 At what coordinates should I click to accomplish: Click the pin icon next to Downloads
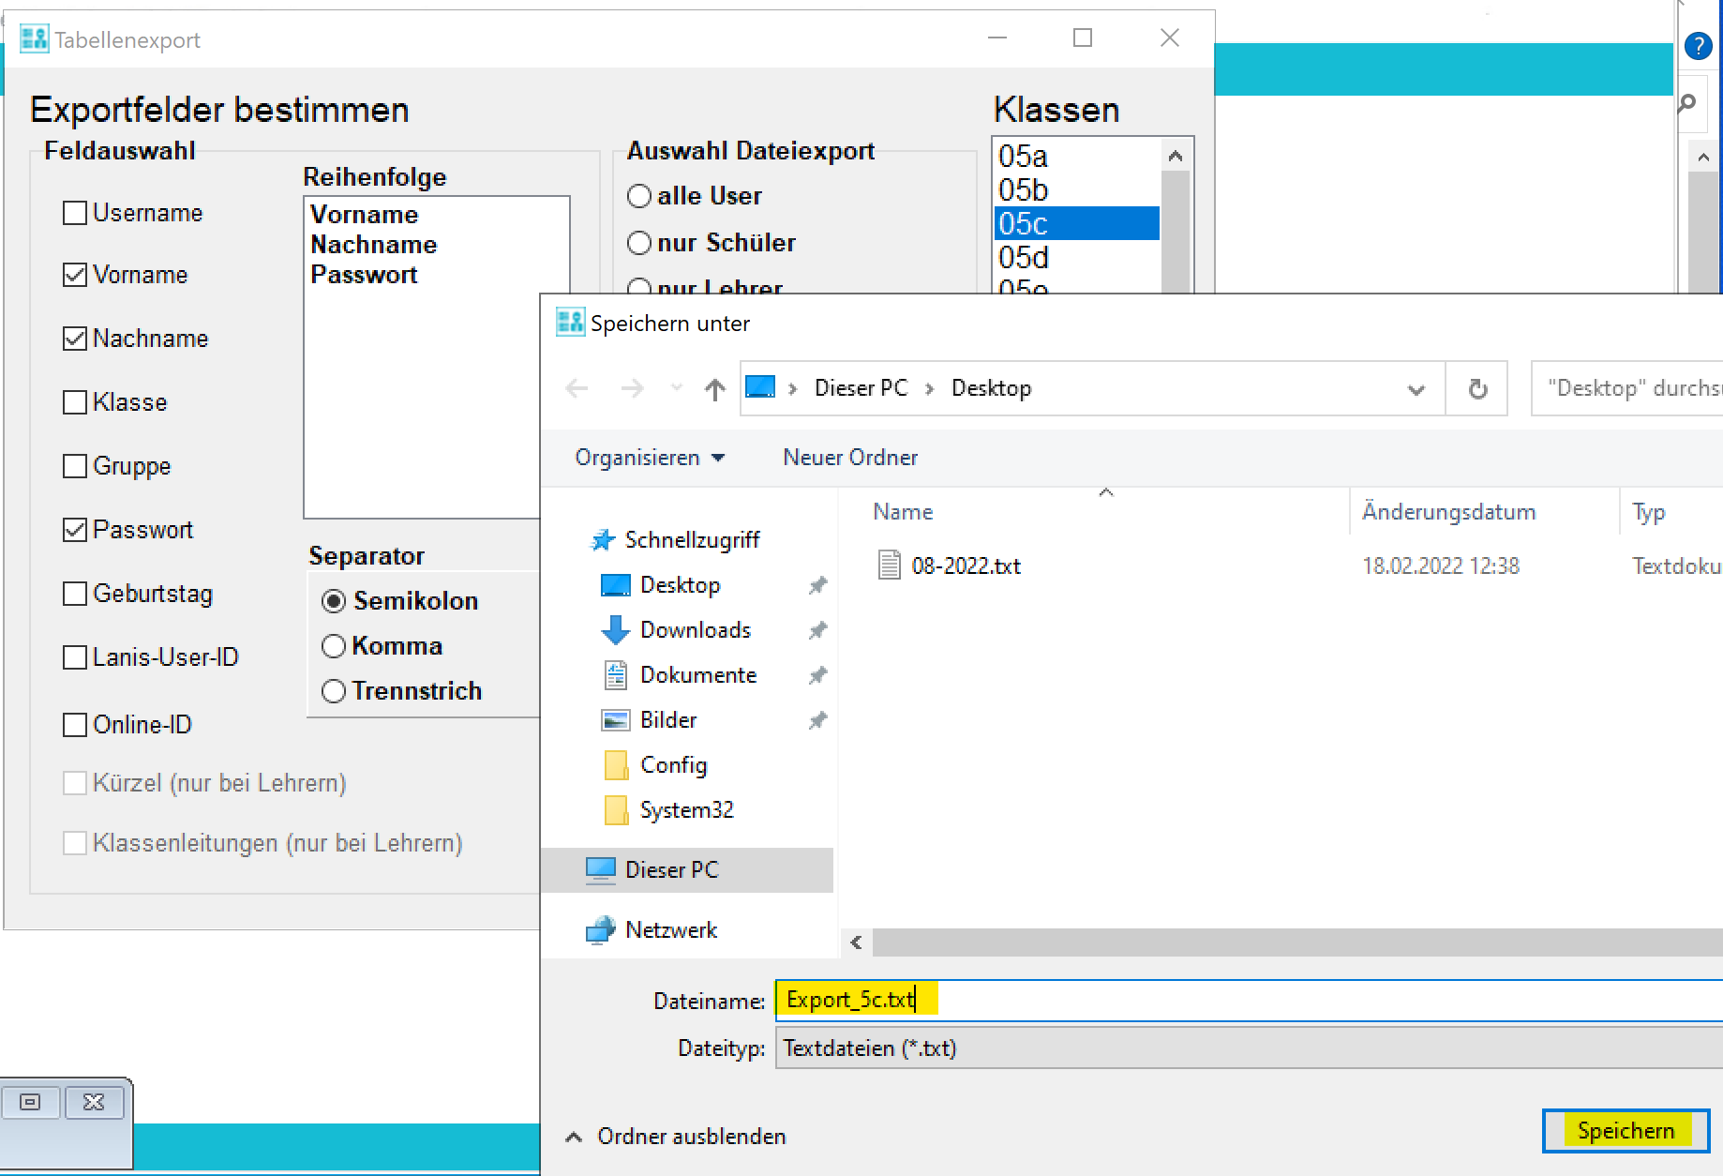click(x=817, y=630)
